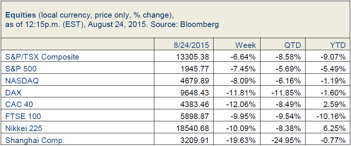The width and height of the screenshot is (351, 146).
Task: Click the 8/24/2015 column header
Action: pos(191,45)
